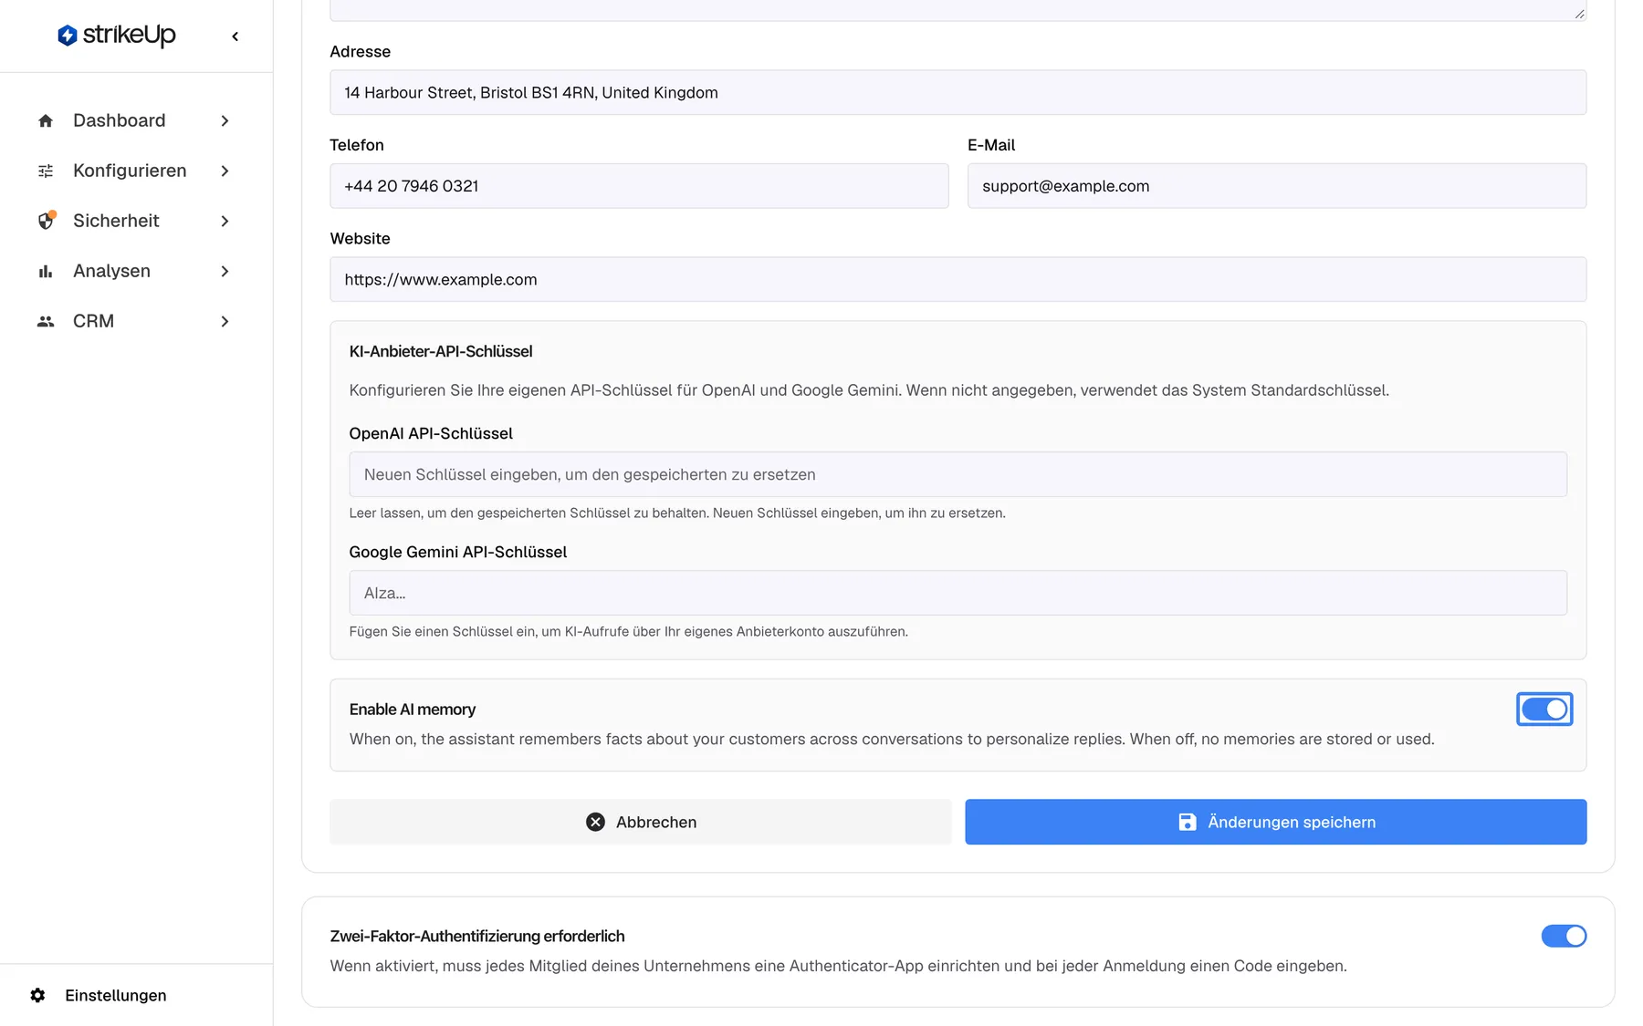Image resolution: width=1643 pixels, height=1026 pixels.
Task: Open the Dashboard menu item
Action: (135, 120)
